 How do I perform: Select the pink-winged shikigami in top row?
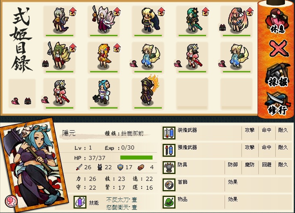coord(236,20)
